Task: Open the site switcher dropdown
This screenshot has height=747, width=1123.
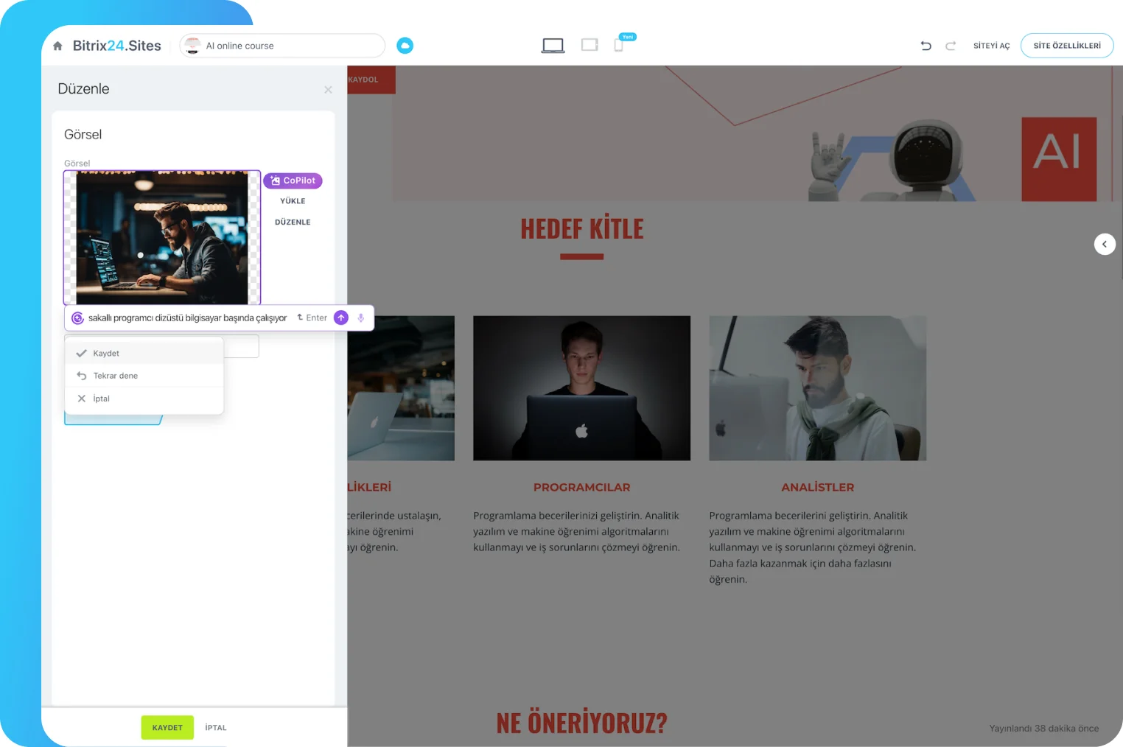Action: [x=281, y=45]
